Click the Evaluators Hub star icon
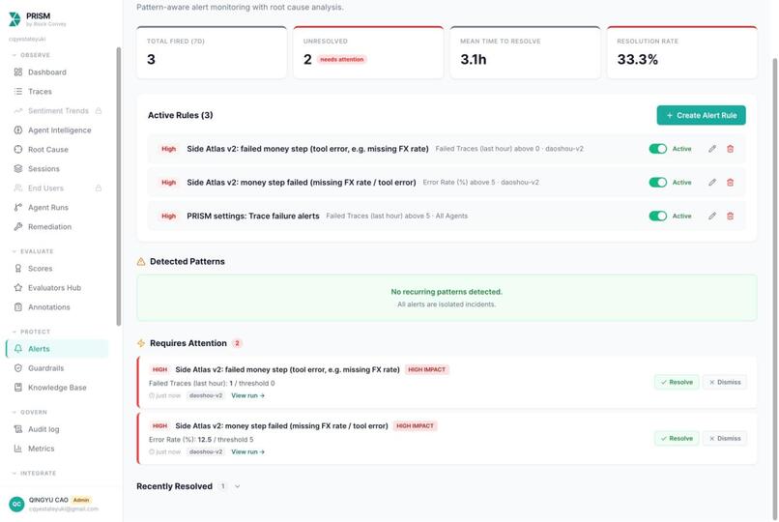The width and height of the screenshot is (779, 522). pyautogui.click(x=18, y=288)
